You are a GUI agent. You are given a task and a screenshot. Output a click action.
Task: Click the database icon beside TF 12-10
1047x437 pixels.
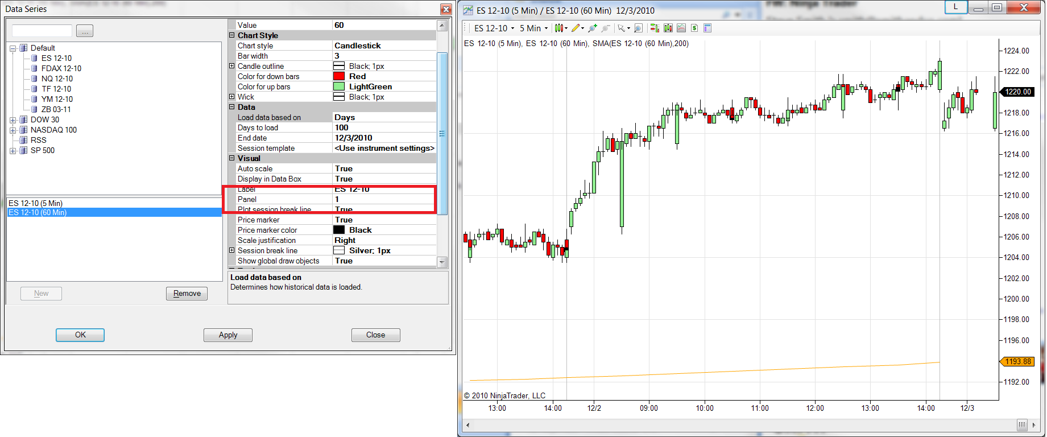click(34, 89)
